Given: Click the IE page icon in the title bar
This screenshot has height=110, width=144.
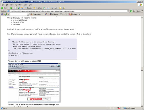Looking at the screenshot, I should tap(2, 2).
